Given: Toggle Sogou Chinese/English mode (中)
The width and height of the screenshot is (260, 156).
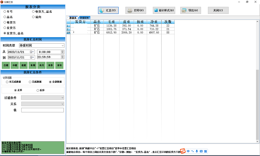Looking at the screenshot, I should pyautogui.click(x=188, y=151).
